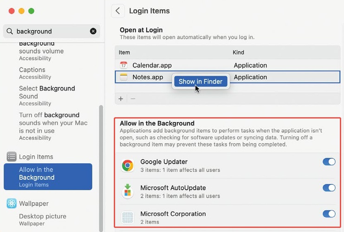Click the Item column header
344x232 pixels.
[x=124, y=52]
